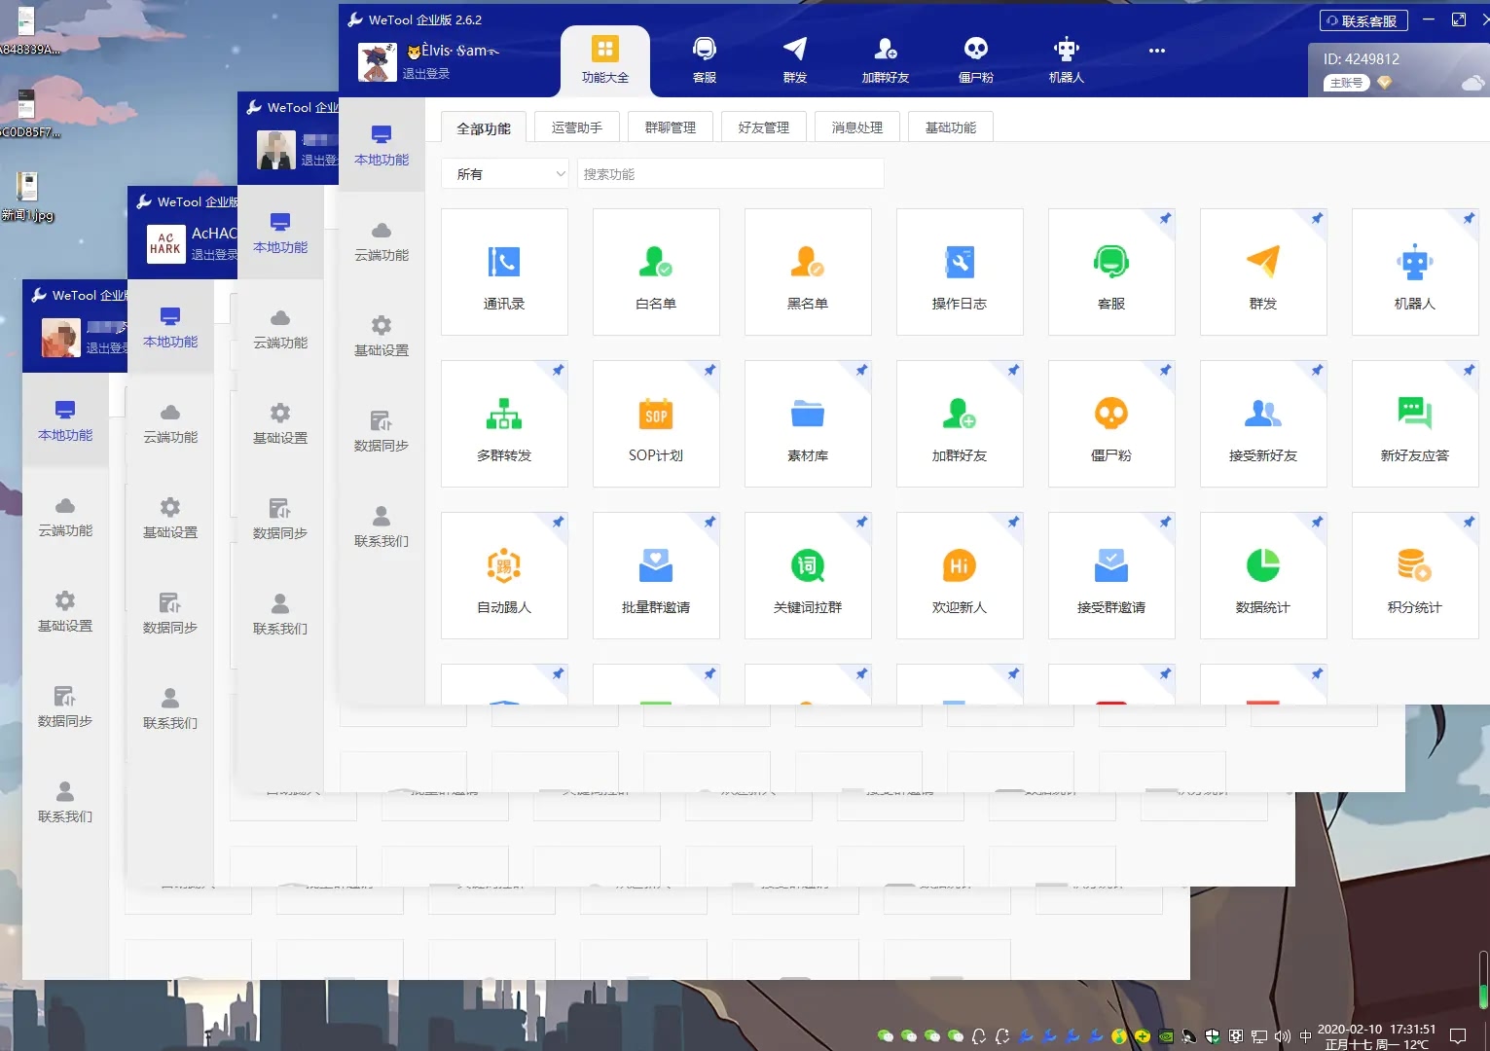Screen dimensions: 1490x1051
Task: Open the SOP计划 feature
Action: pos(656,423)
